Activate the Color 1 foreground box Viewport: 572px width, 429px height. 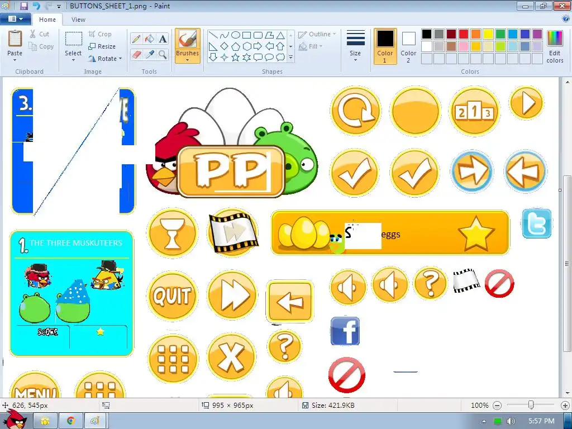385,46
